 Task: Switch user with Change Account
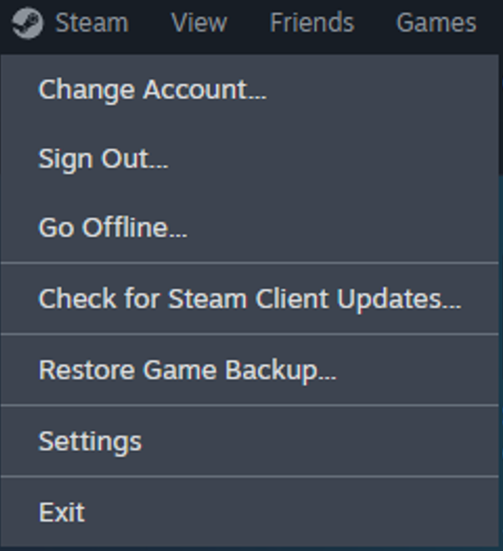[x=250, y=90]
